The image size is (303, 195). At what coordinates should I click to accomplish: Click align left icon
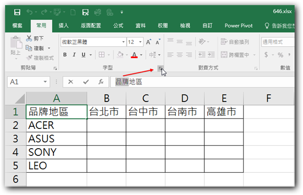pos(170,55)
